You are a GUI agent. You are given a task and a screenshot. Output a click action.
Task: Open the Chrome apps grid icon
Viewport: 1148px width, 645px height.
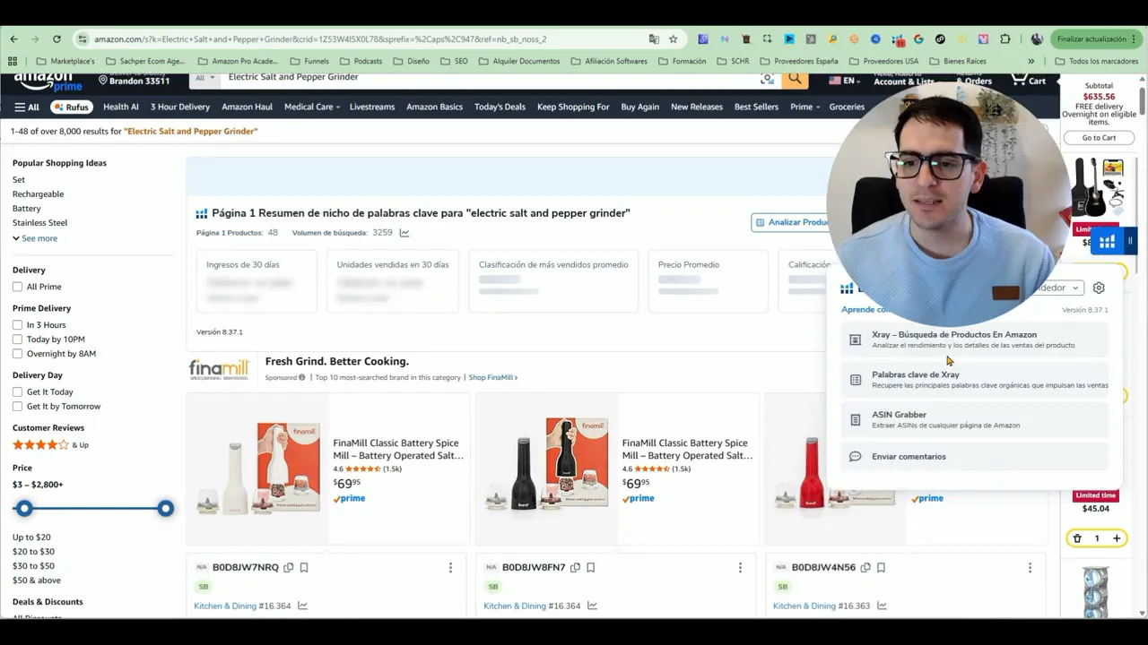(13, 61)
